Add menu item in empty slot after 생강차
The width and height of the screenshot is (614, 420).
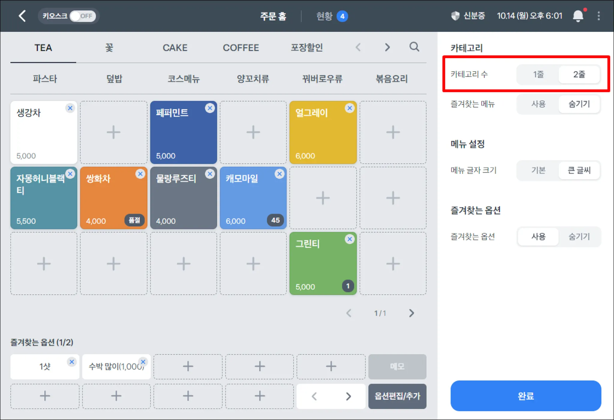114,133
